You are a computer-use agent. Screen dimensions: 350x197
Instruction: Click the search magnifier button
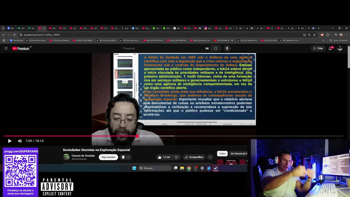point(216,48)
